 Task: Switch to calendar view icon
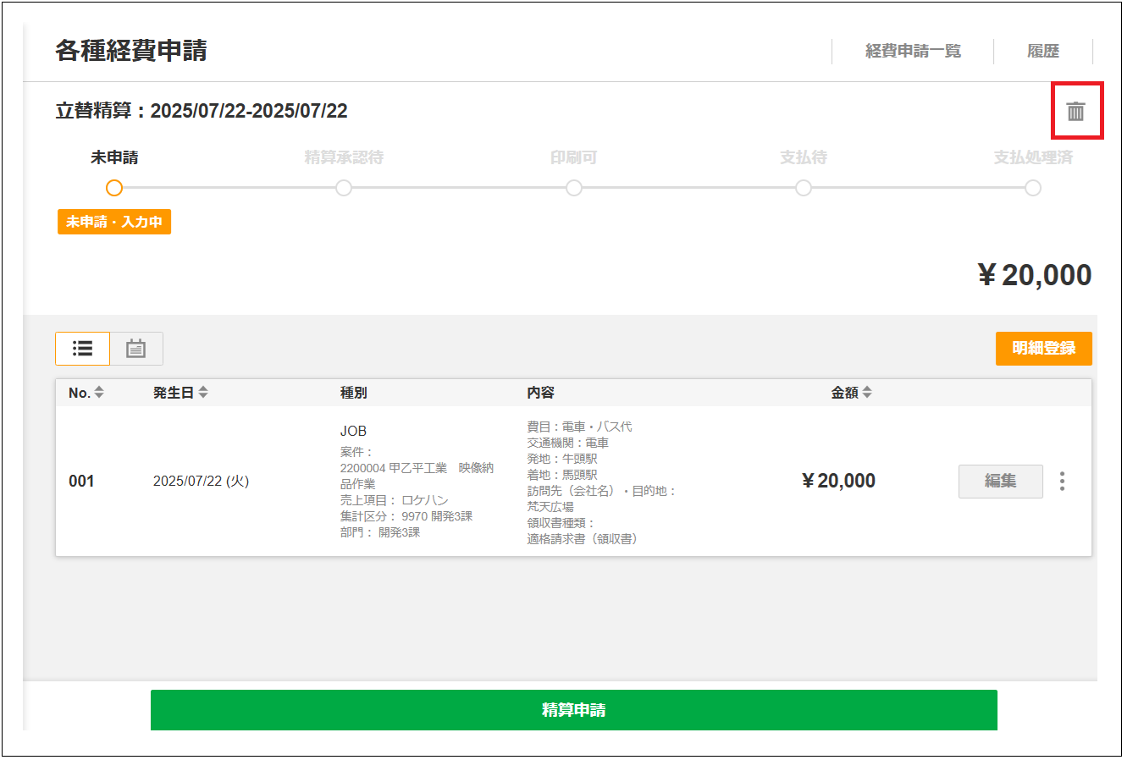coord(136,348)
